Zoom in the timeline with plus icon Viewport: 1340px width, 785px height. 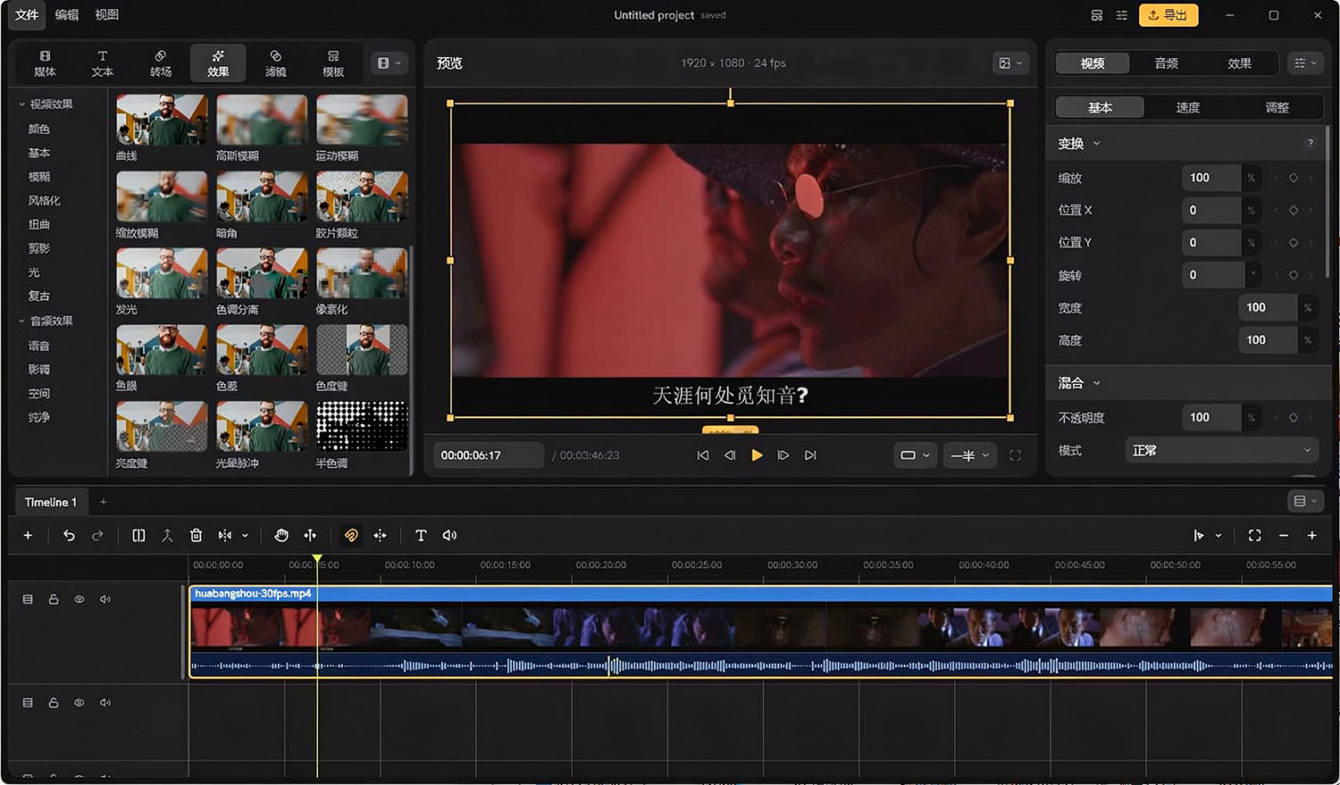tap(1311, 535)
